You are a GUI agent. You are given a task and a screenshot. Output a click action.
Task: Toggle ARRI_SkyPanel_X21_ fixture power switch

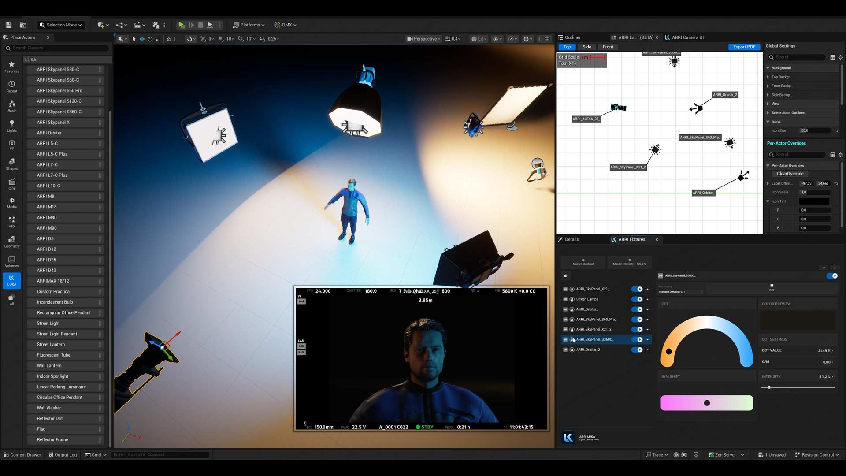(637, 289)
